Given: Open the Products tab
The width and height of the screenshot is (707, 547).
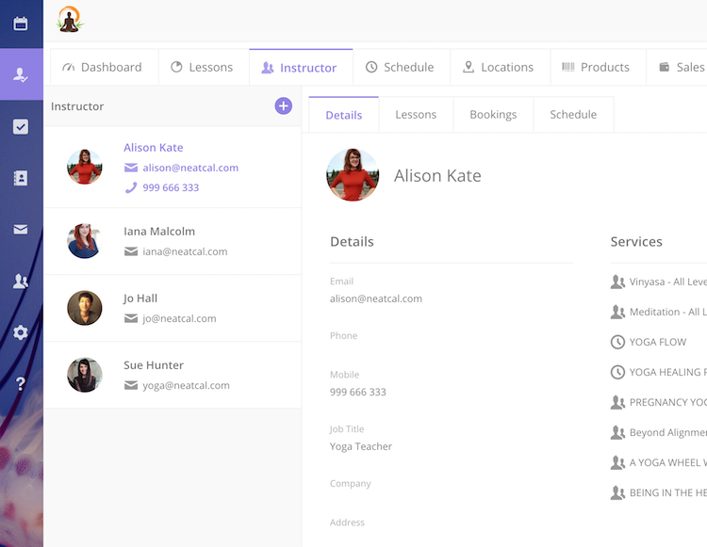Looking at the screenshot, I should coord(598,67).
